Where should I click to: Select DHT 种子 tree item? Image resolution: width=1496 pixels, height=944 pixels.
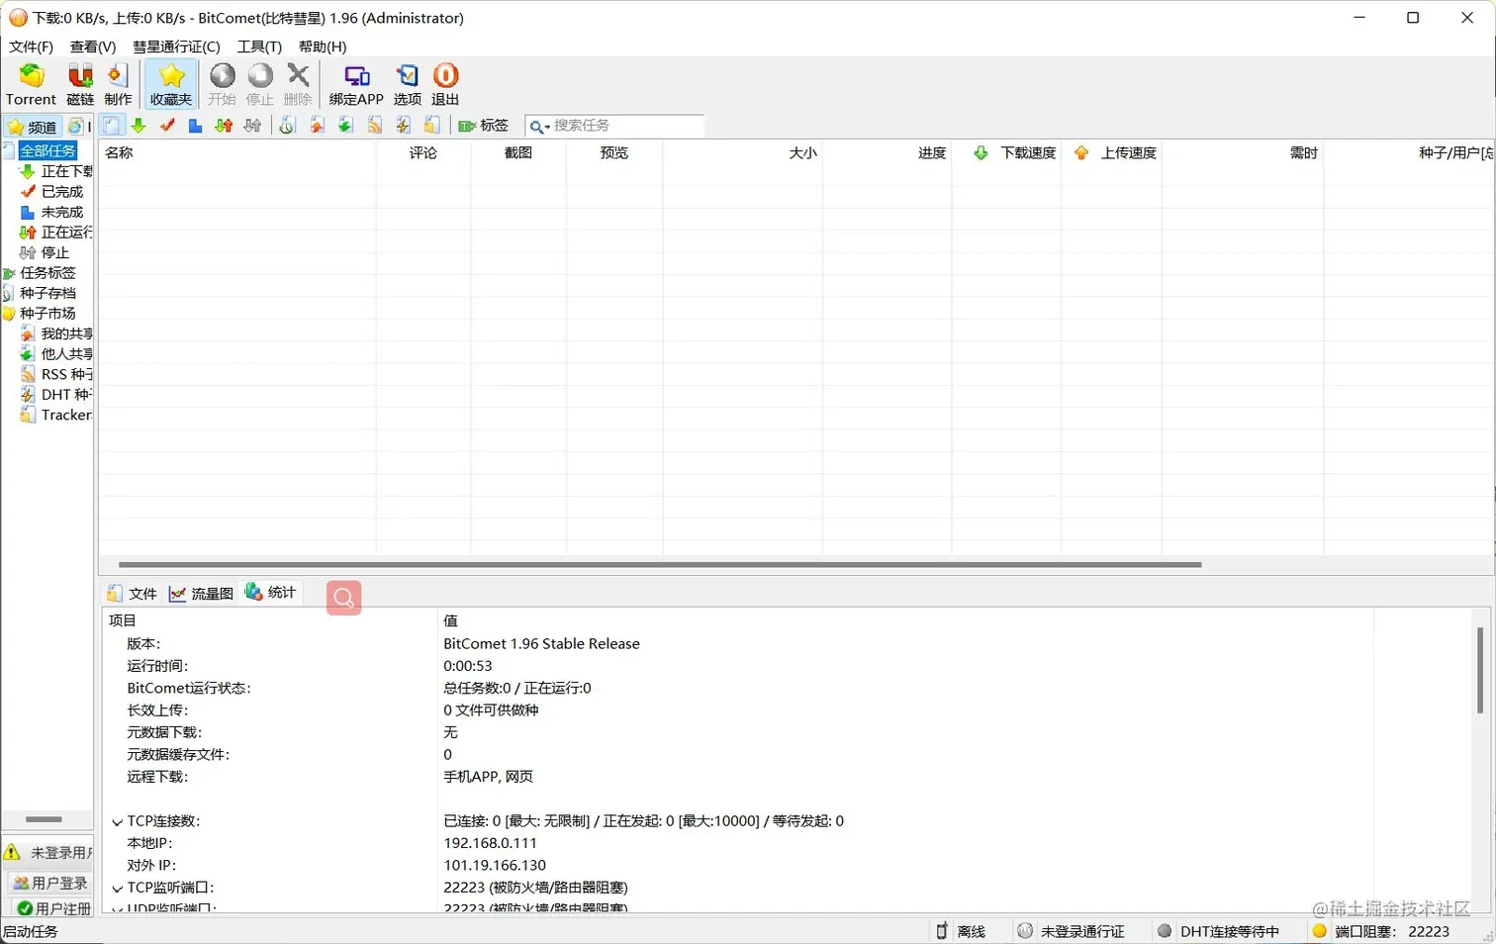[66, 394]
